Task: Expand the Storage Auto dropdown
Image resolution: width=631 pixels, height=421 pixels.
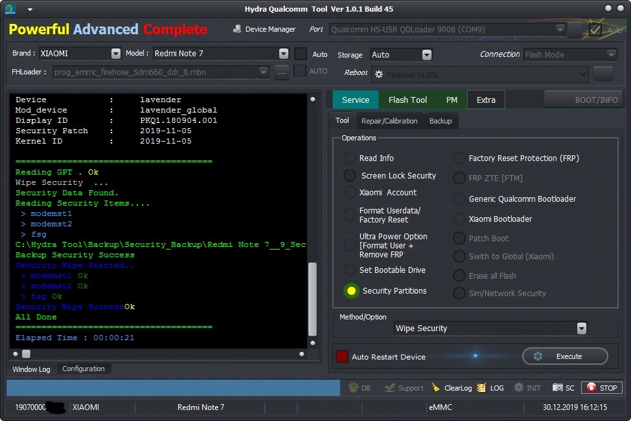Action: (427, 54)
